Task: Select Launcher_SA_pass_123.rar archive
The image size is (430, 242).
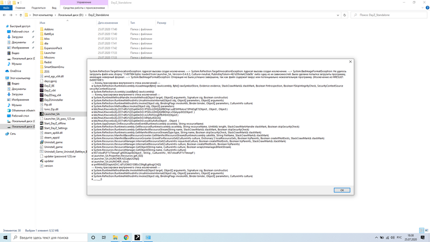Action: tap(59, 119)
